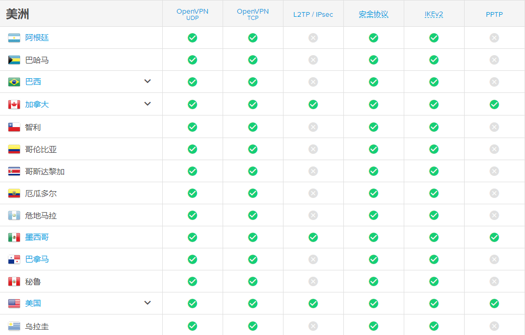
Task: Click the 危地马拉 country name
Action: point(41,215)
